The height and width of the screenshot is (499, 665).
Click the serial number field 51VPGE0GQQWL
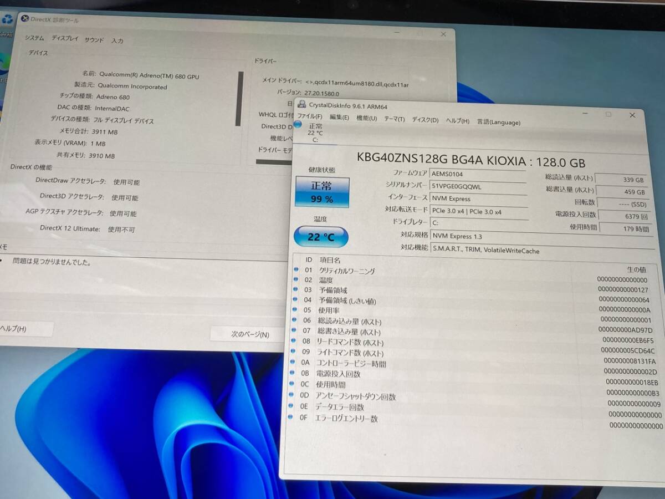coord(478,186)
